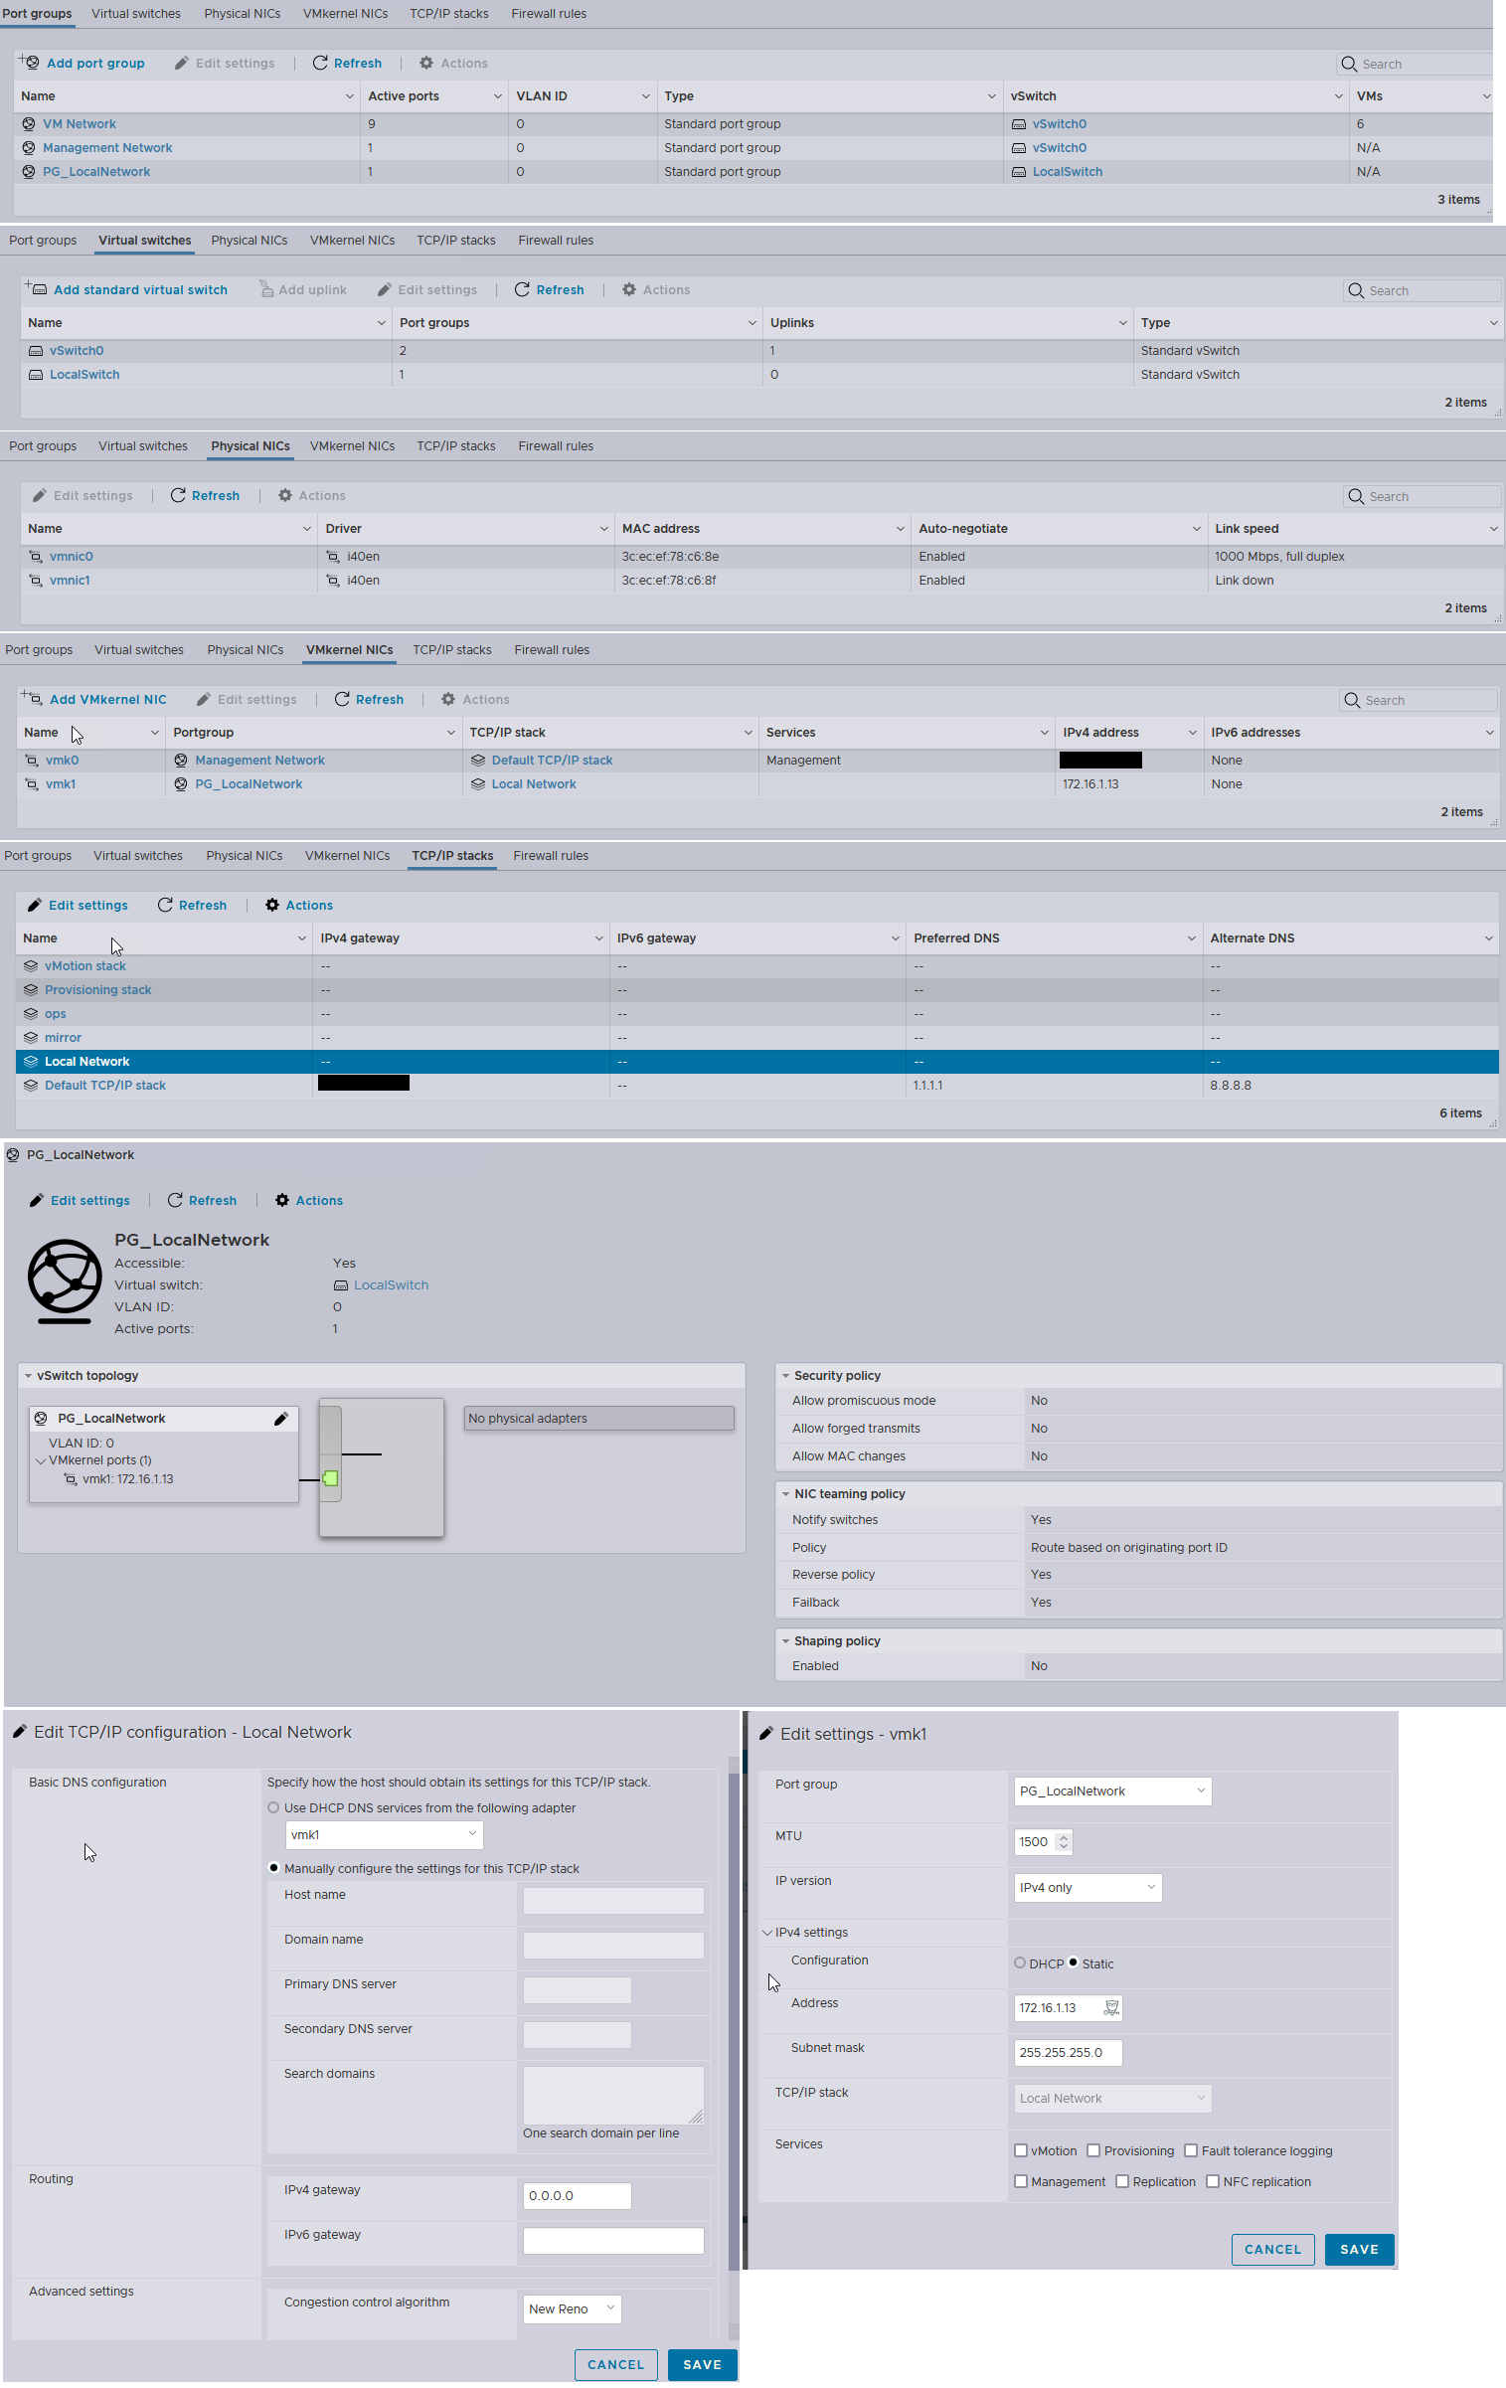Click the Host name input field
This screenshot has width=1506, height=2388.
(x=613, y=1901)
